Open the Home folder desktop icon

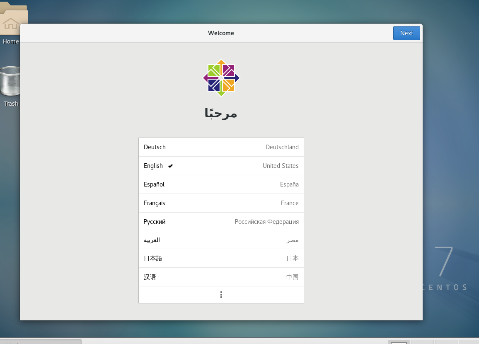click(x=11, y=23)
